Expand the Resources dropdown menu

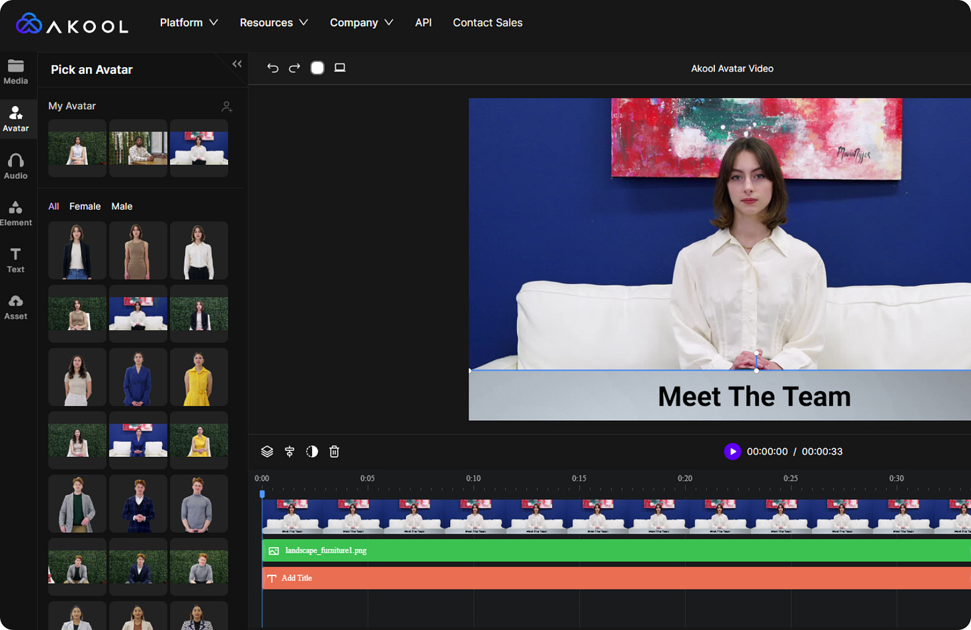click(x=273, y=23)
